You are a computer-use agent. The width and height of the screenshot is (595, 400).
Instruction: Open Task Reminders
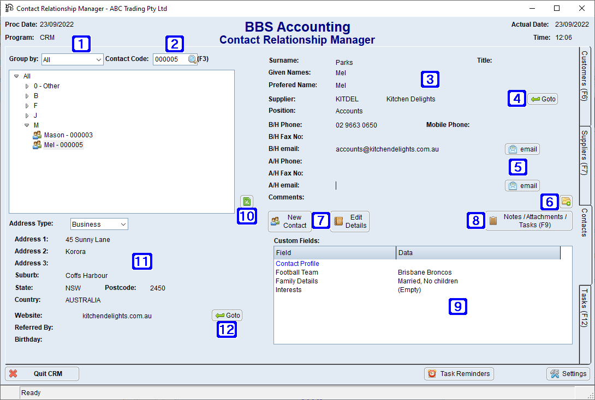pos(459,374)
